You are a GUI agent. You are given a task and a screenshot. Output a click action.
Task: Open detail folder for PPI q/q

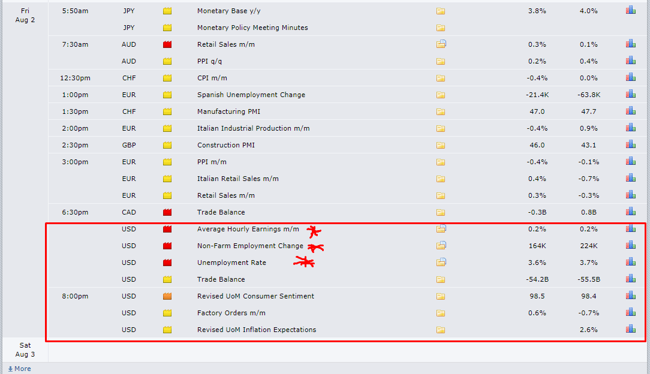(x=441, y=61)
